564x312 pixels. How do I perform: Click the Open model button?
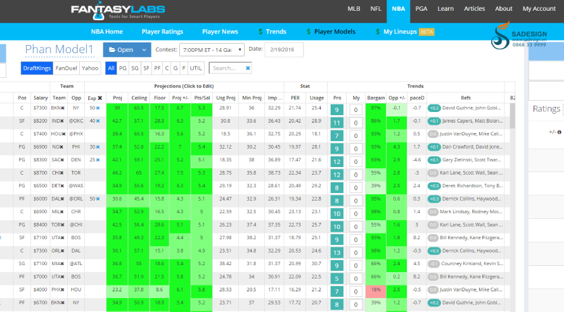click(121, 50)
